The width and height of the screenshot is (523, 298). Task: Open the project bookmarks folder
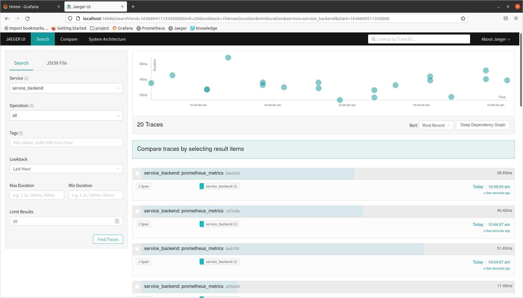coord(100,28)
